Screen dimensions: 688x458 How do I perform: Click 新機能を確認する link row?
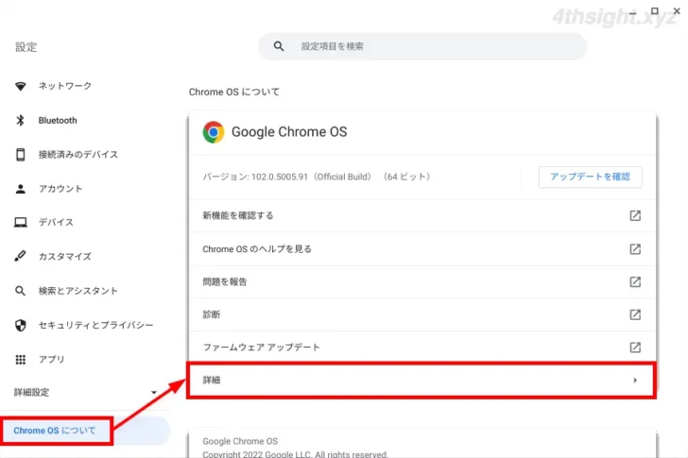(422, 215)
